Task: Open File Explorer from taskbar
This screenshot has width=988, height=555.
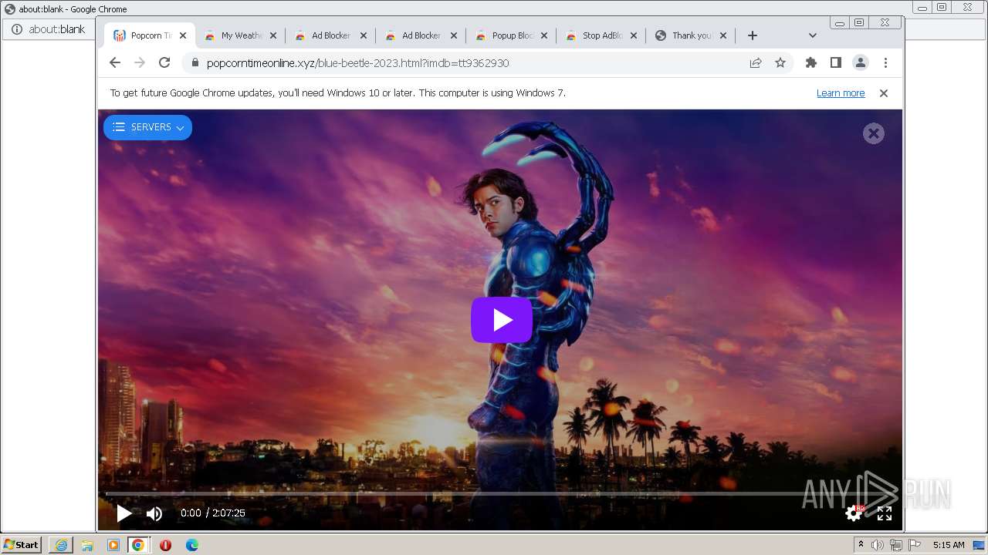Action: pyautogui.click(x=87, y=545)
